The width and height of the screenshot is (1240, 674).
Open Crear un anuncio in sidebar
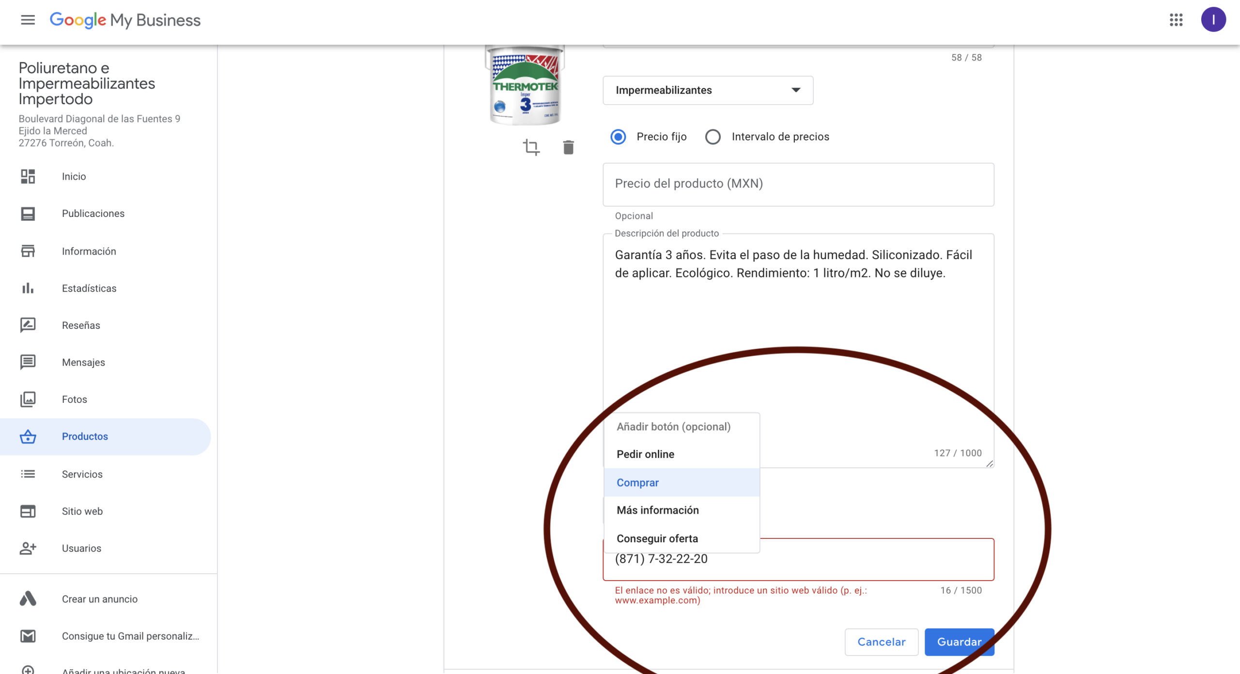99,599
